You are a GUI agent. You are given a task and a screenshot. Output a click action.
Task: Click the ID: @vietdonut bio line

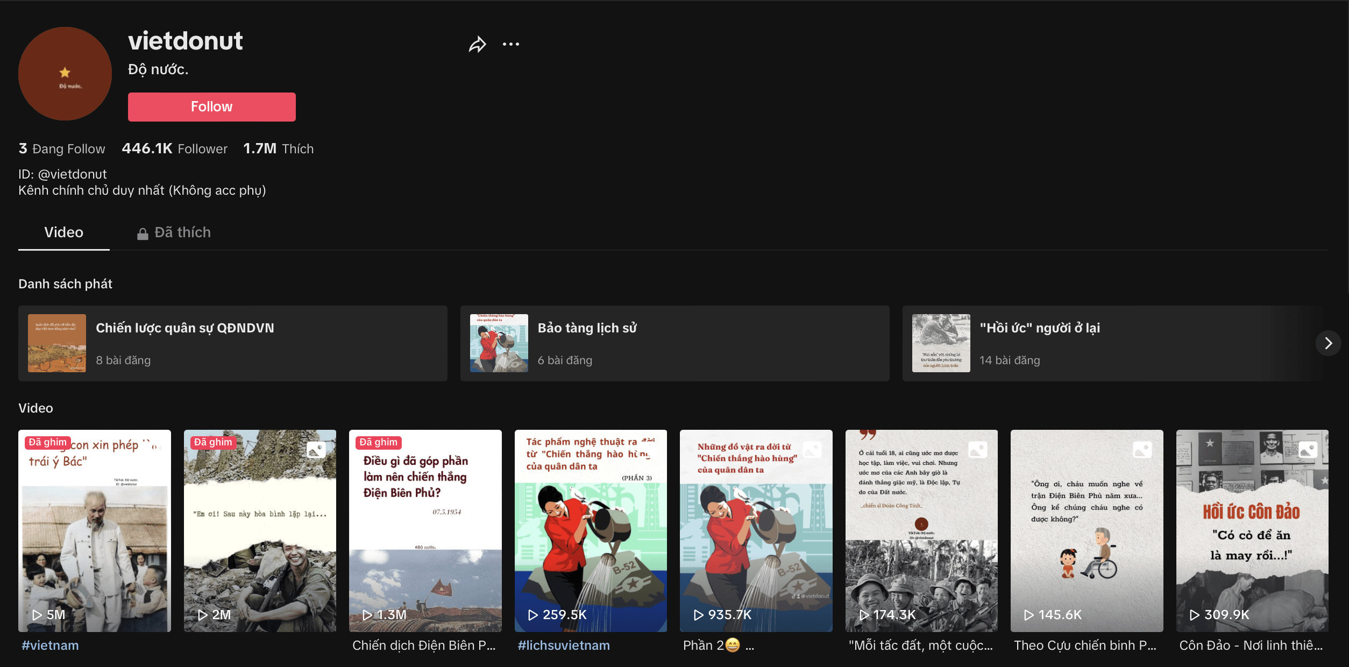tap(62, 174)
